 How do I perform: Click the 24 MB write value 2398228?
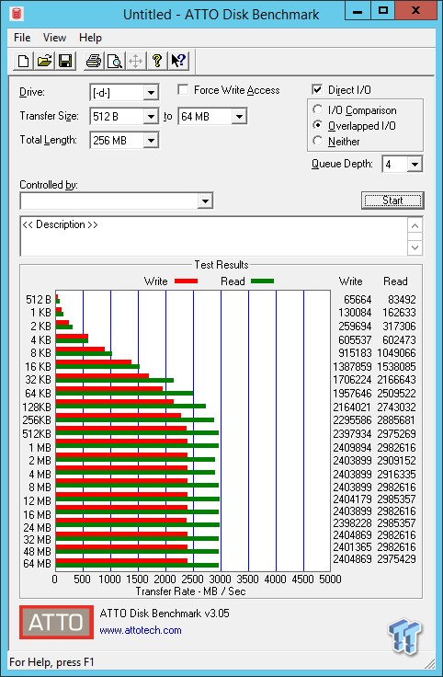tap(352, 523)
